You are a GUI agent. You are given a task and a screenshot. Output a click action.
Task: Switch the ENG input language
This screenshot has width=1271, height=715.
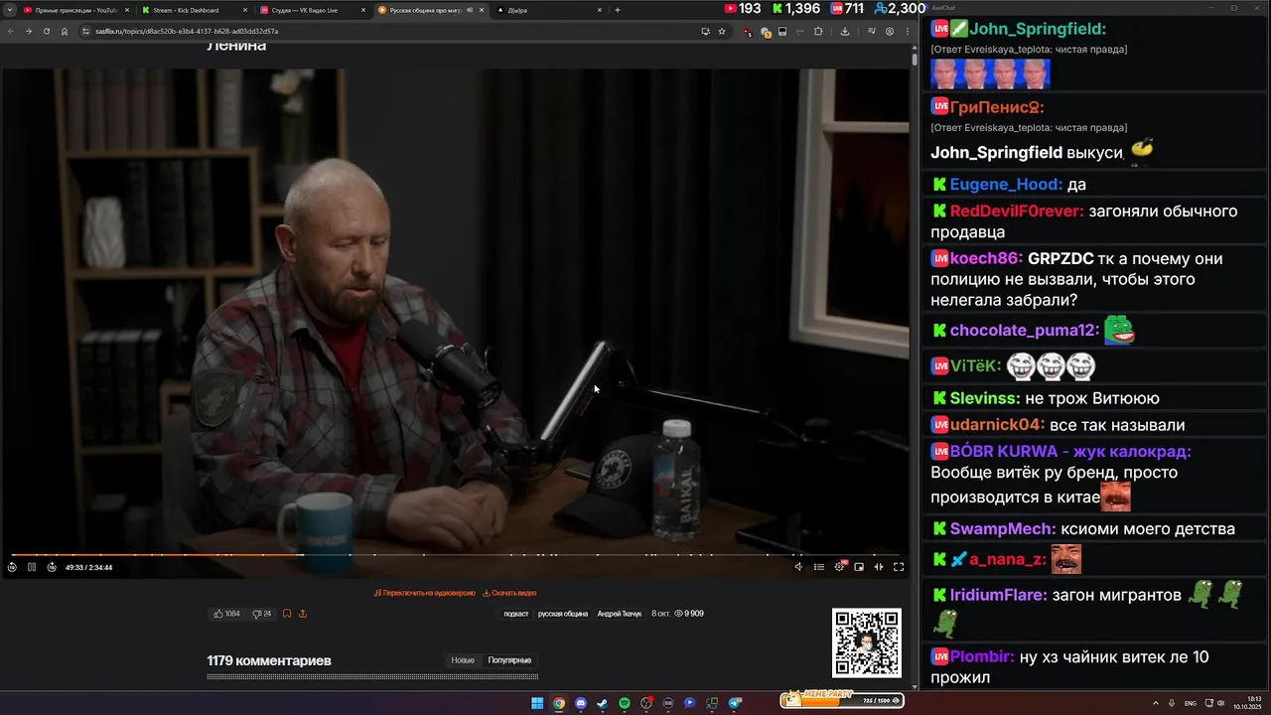tap(1191, 703)
